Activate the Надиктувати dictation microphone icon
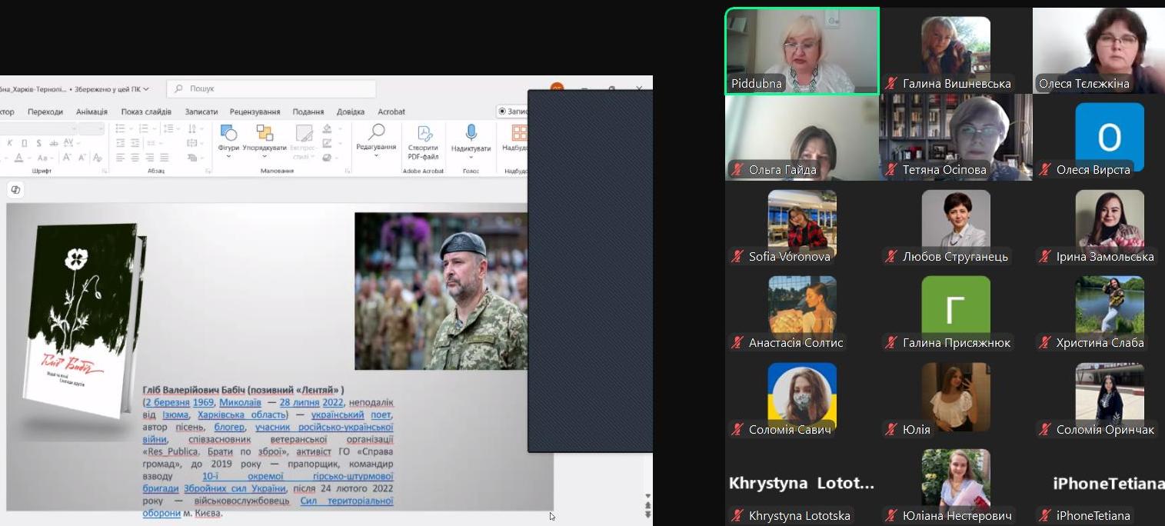This screenshot has width=1165, height=526. point(470,132)
